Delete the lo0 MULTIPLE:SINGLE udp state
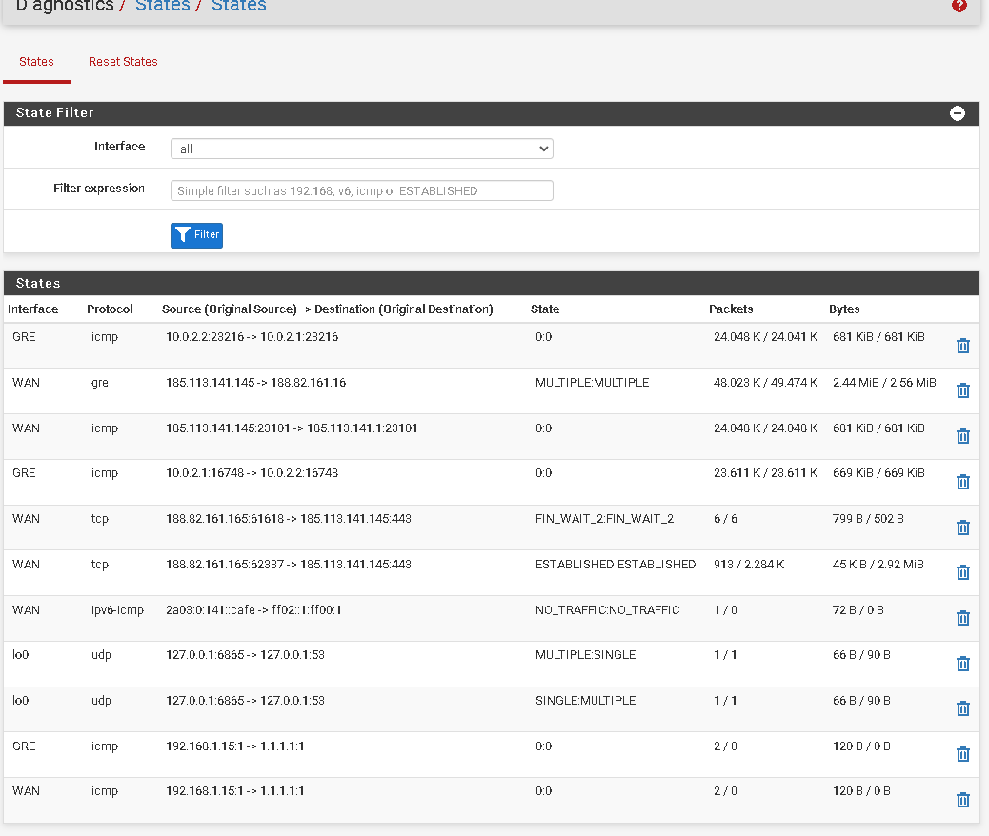Screen dimensions: 989x836 [962, 664]
